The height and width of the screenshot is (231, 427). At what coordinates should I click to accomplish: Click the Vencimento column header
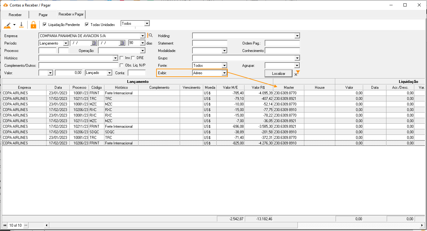(191, 88)
